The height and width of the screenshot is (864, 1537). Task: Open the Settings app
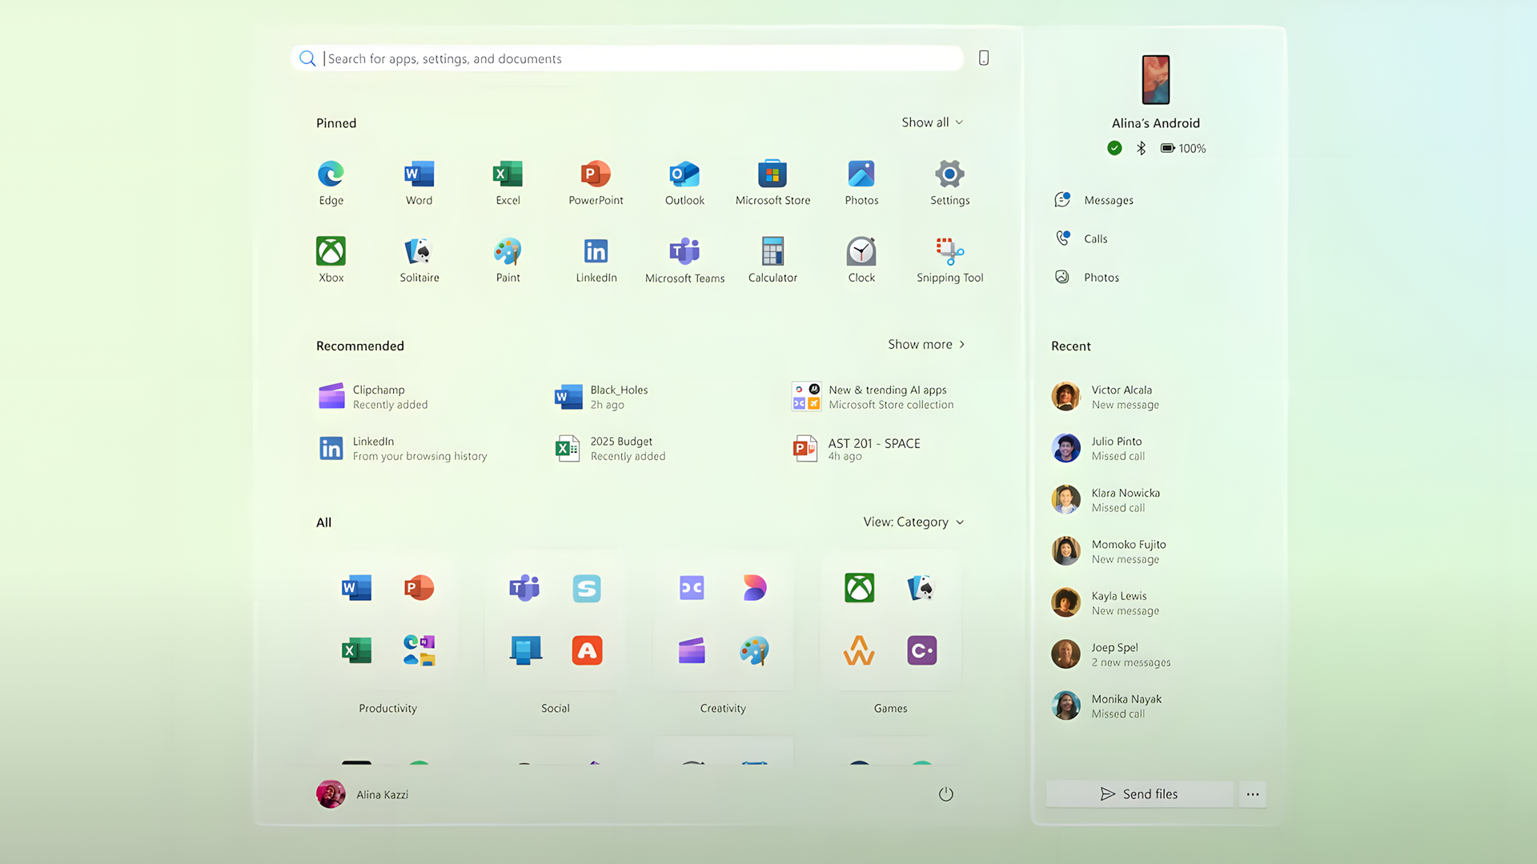coord(949,182)
